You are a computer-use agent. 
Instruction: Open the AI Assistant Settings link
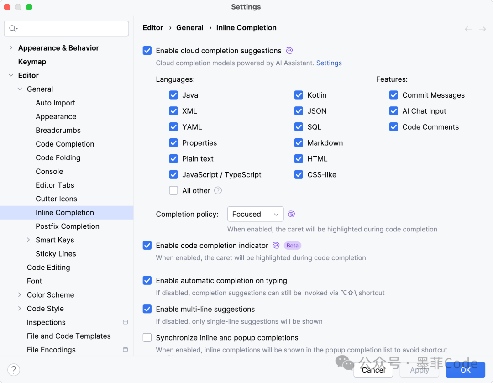pos(329,63)
